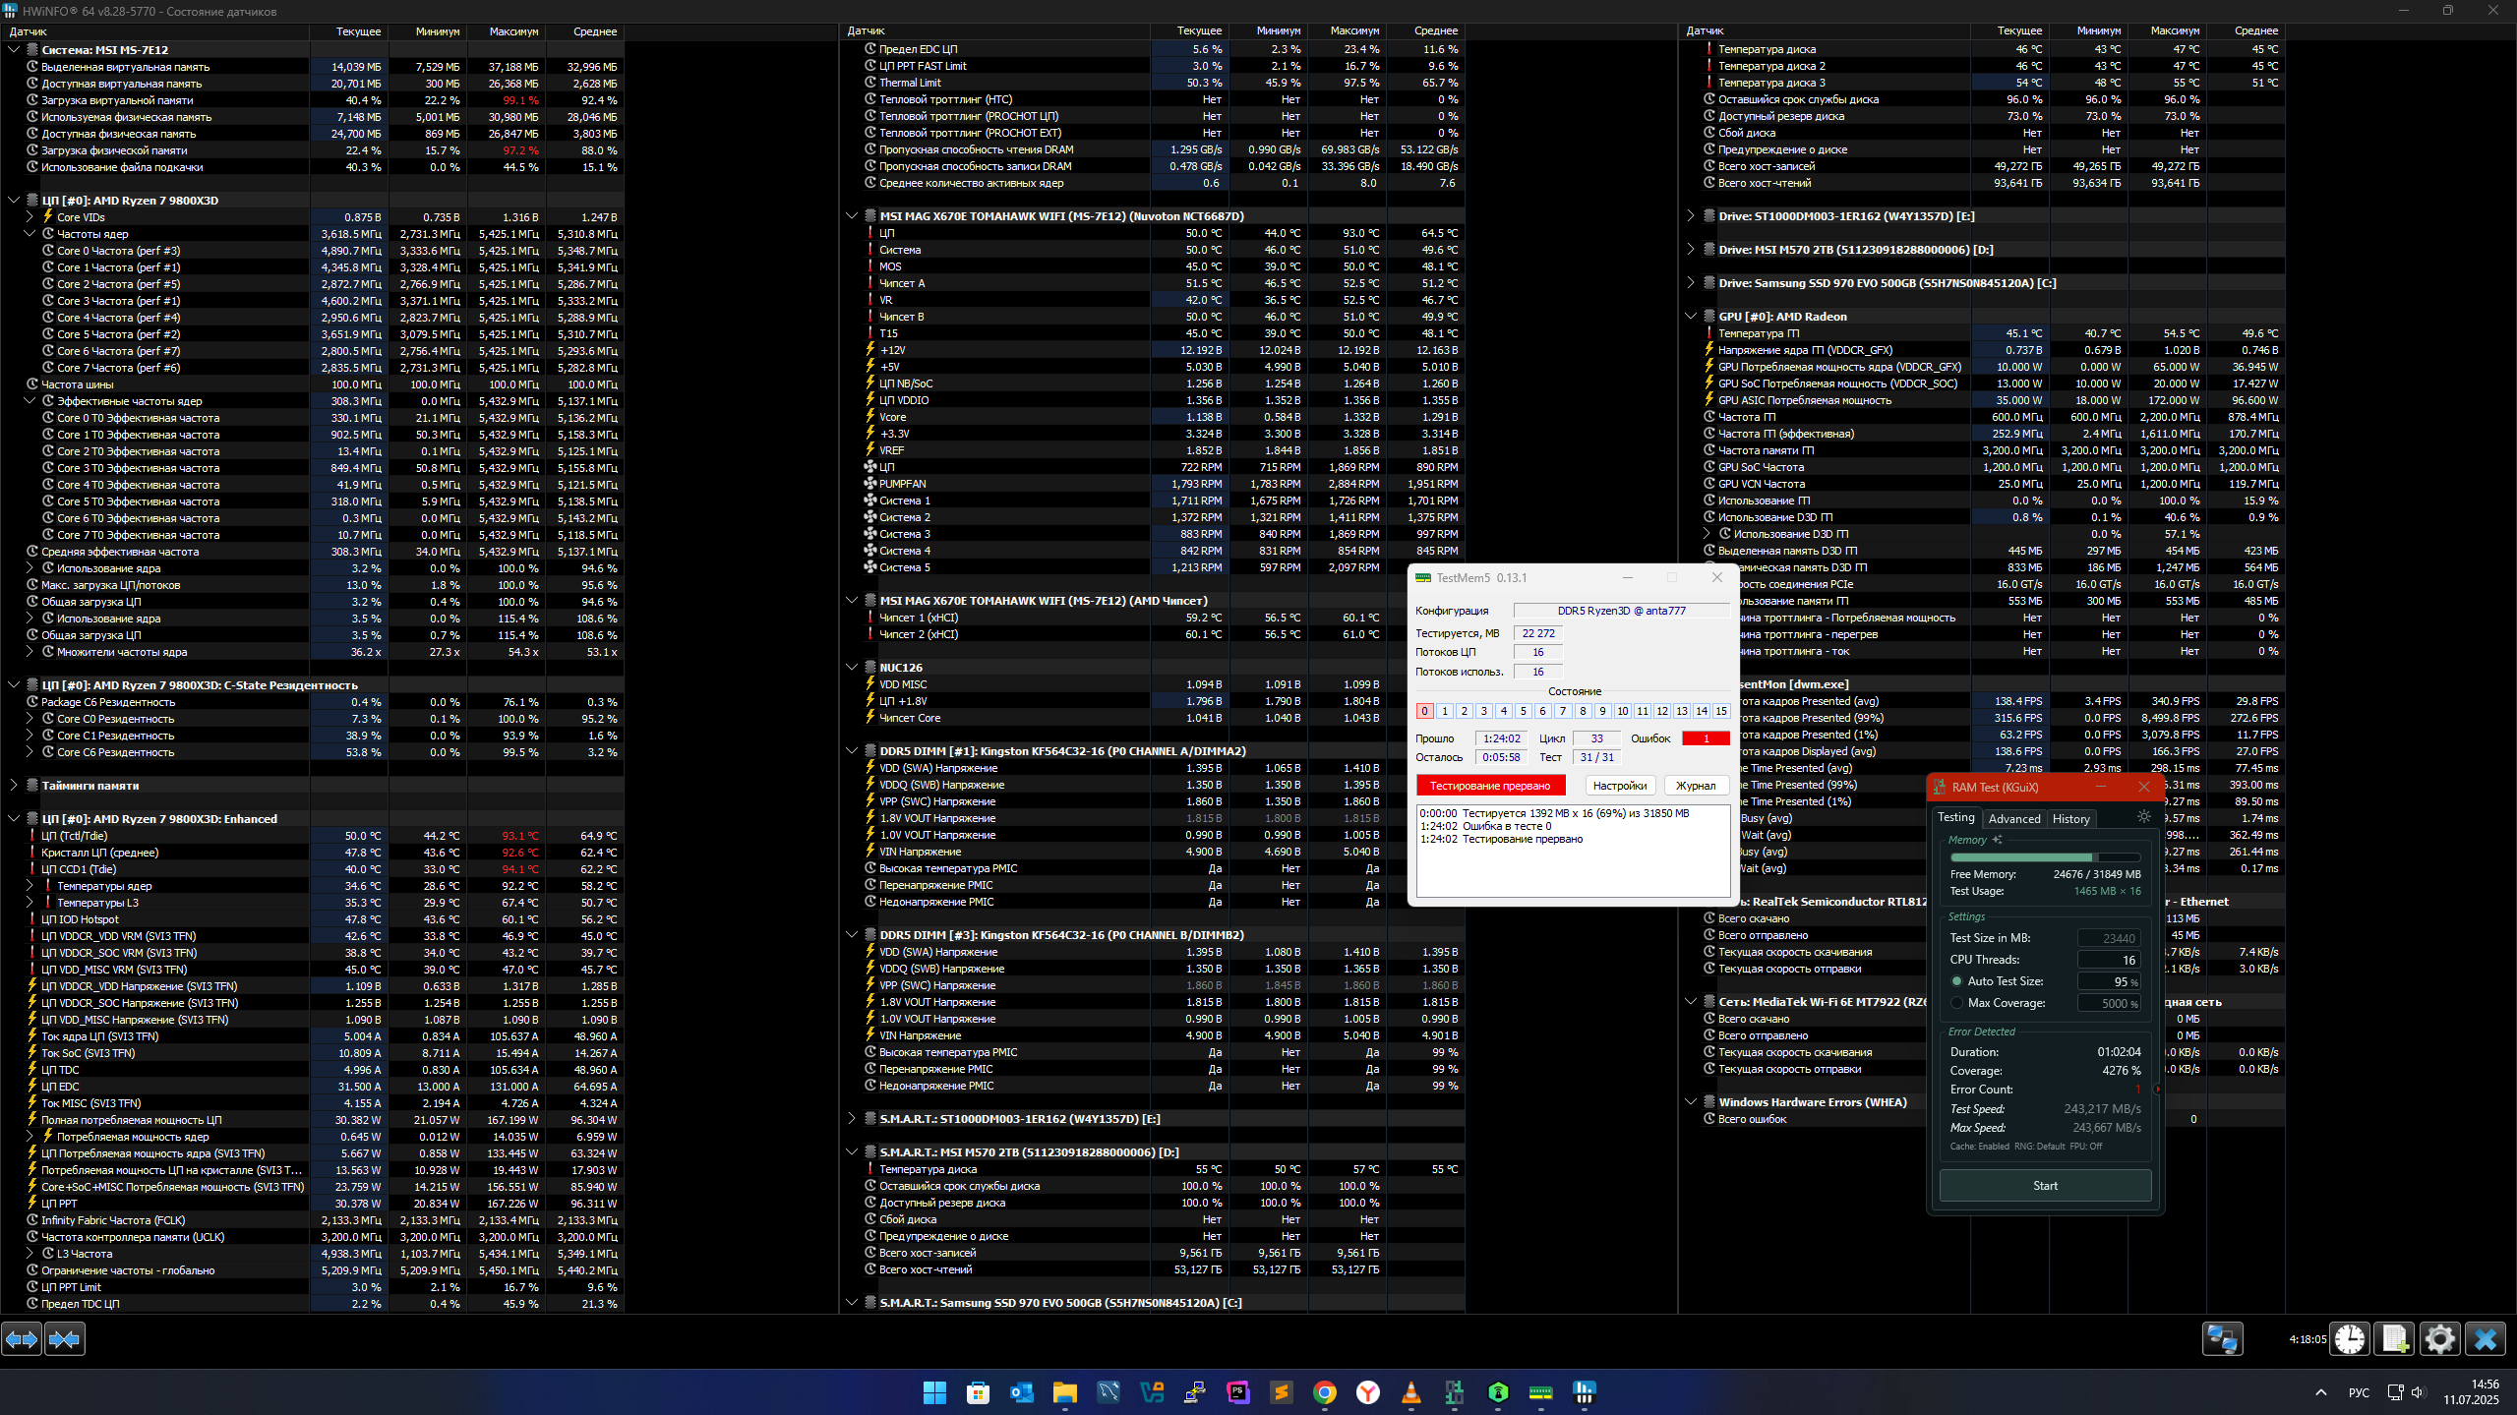Click test status box 0 in TestMem5
Image resolution: width=2517 pixels, height=1415 pixels.
click(1424, 711)
